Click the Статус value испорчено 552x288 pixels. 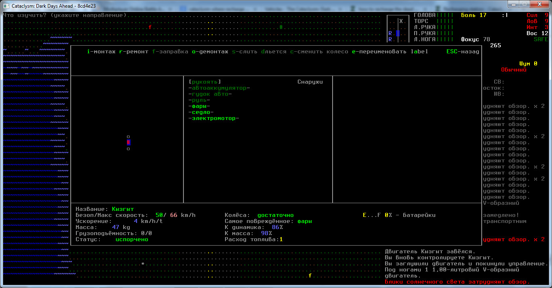[132, 239]
